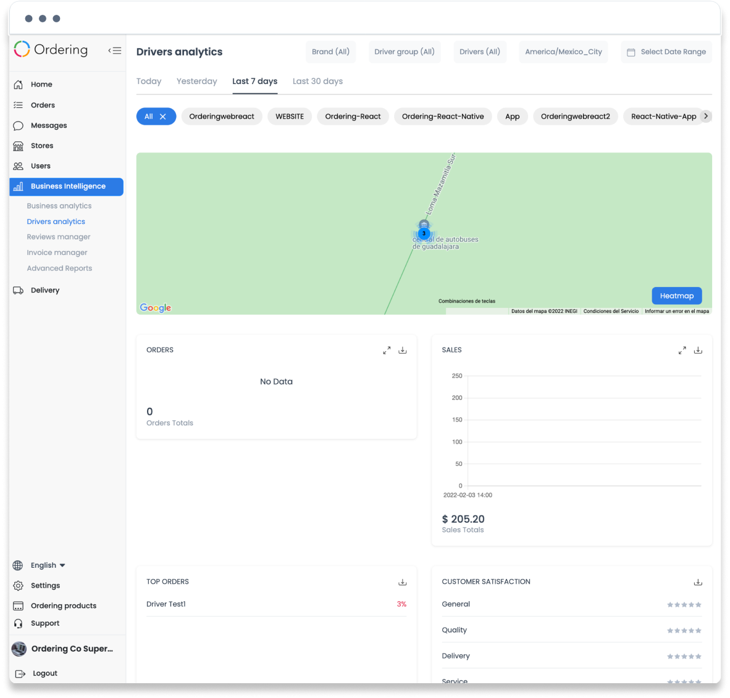
Task: Open the America/Mexico_City timezone selector
Action: coord(563,52)
